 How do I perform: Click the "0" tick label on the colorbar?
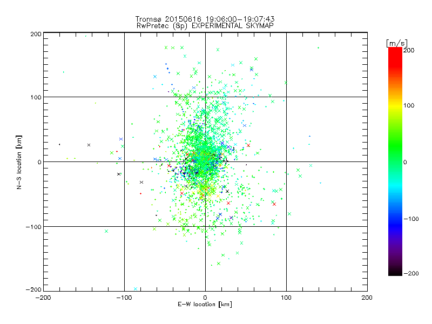(405, 162)
